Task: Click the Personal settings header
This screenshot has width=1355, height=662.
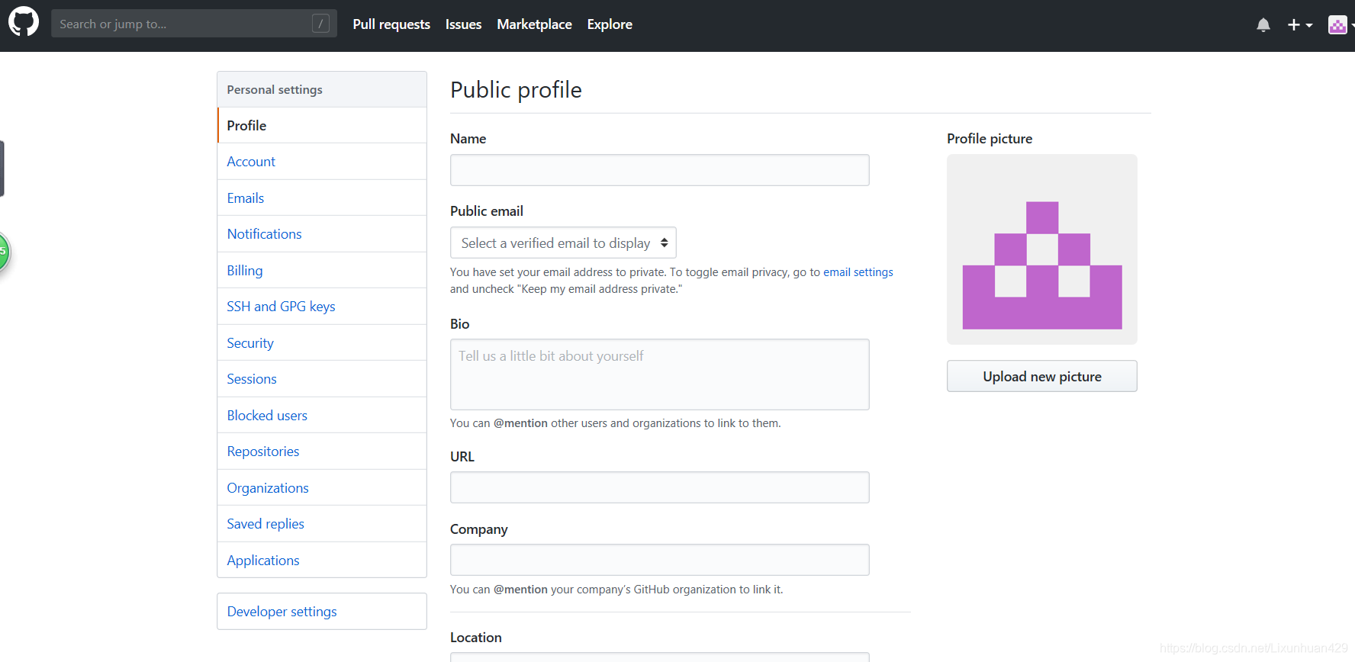Action: click(322, 89)
